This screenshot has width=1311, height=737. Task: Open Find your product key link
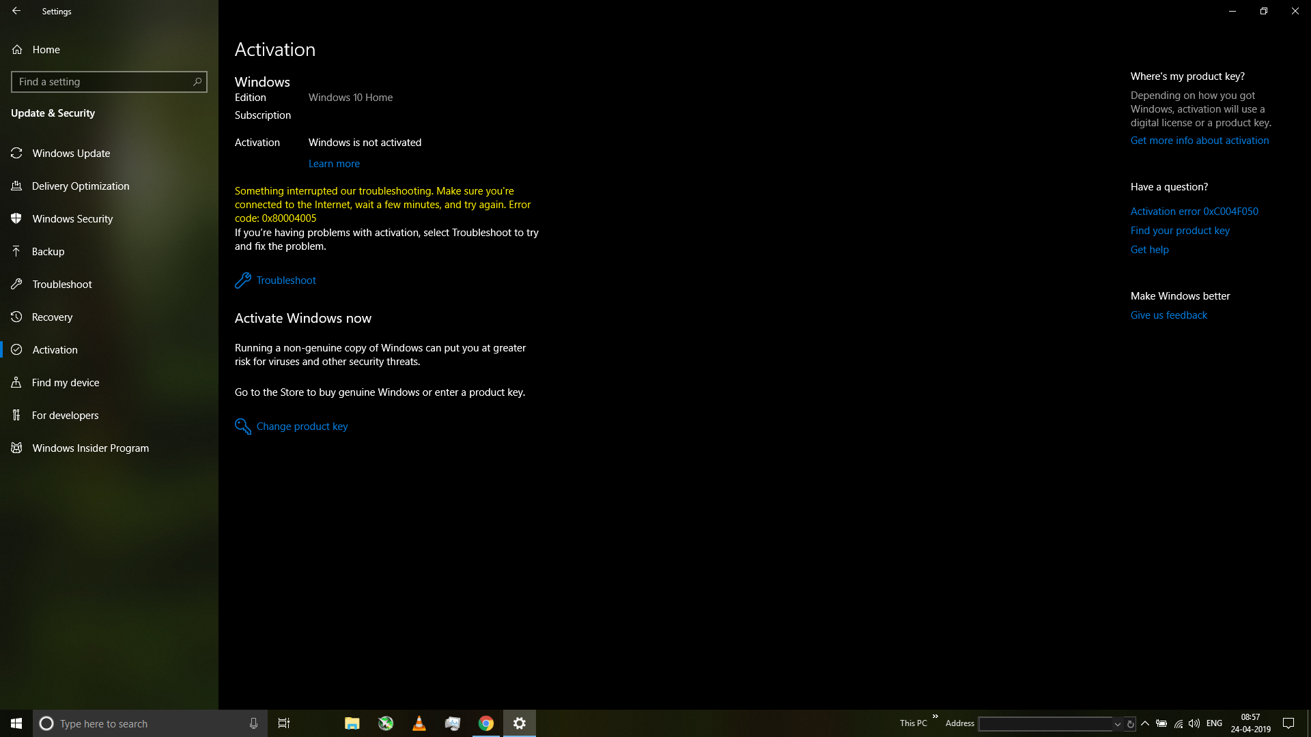[1180, 231]
